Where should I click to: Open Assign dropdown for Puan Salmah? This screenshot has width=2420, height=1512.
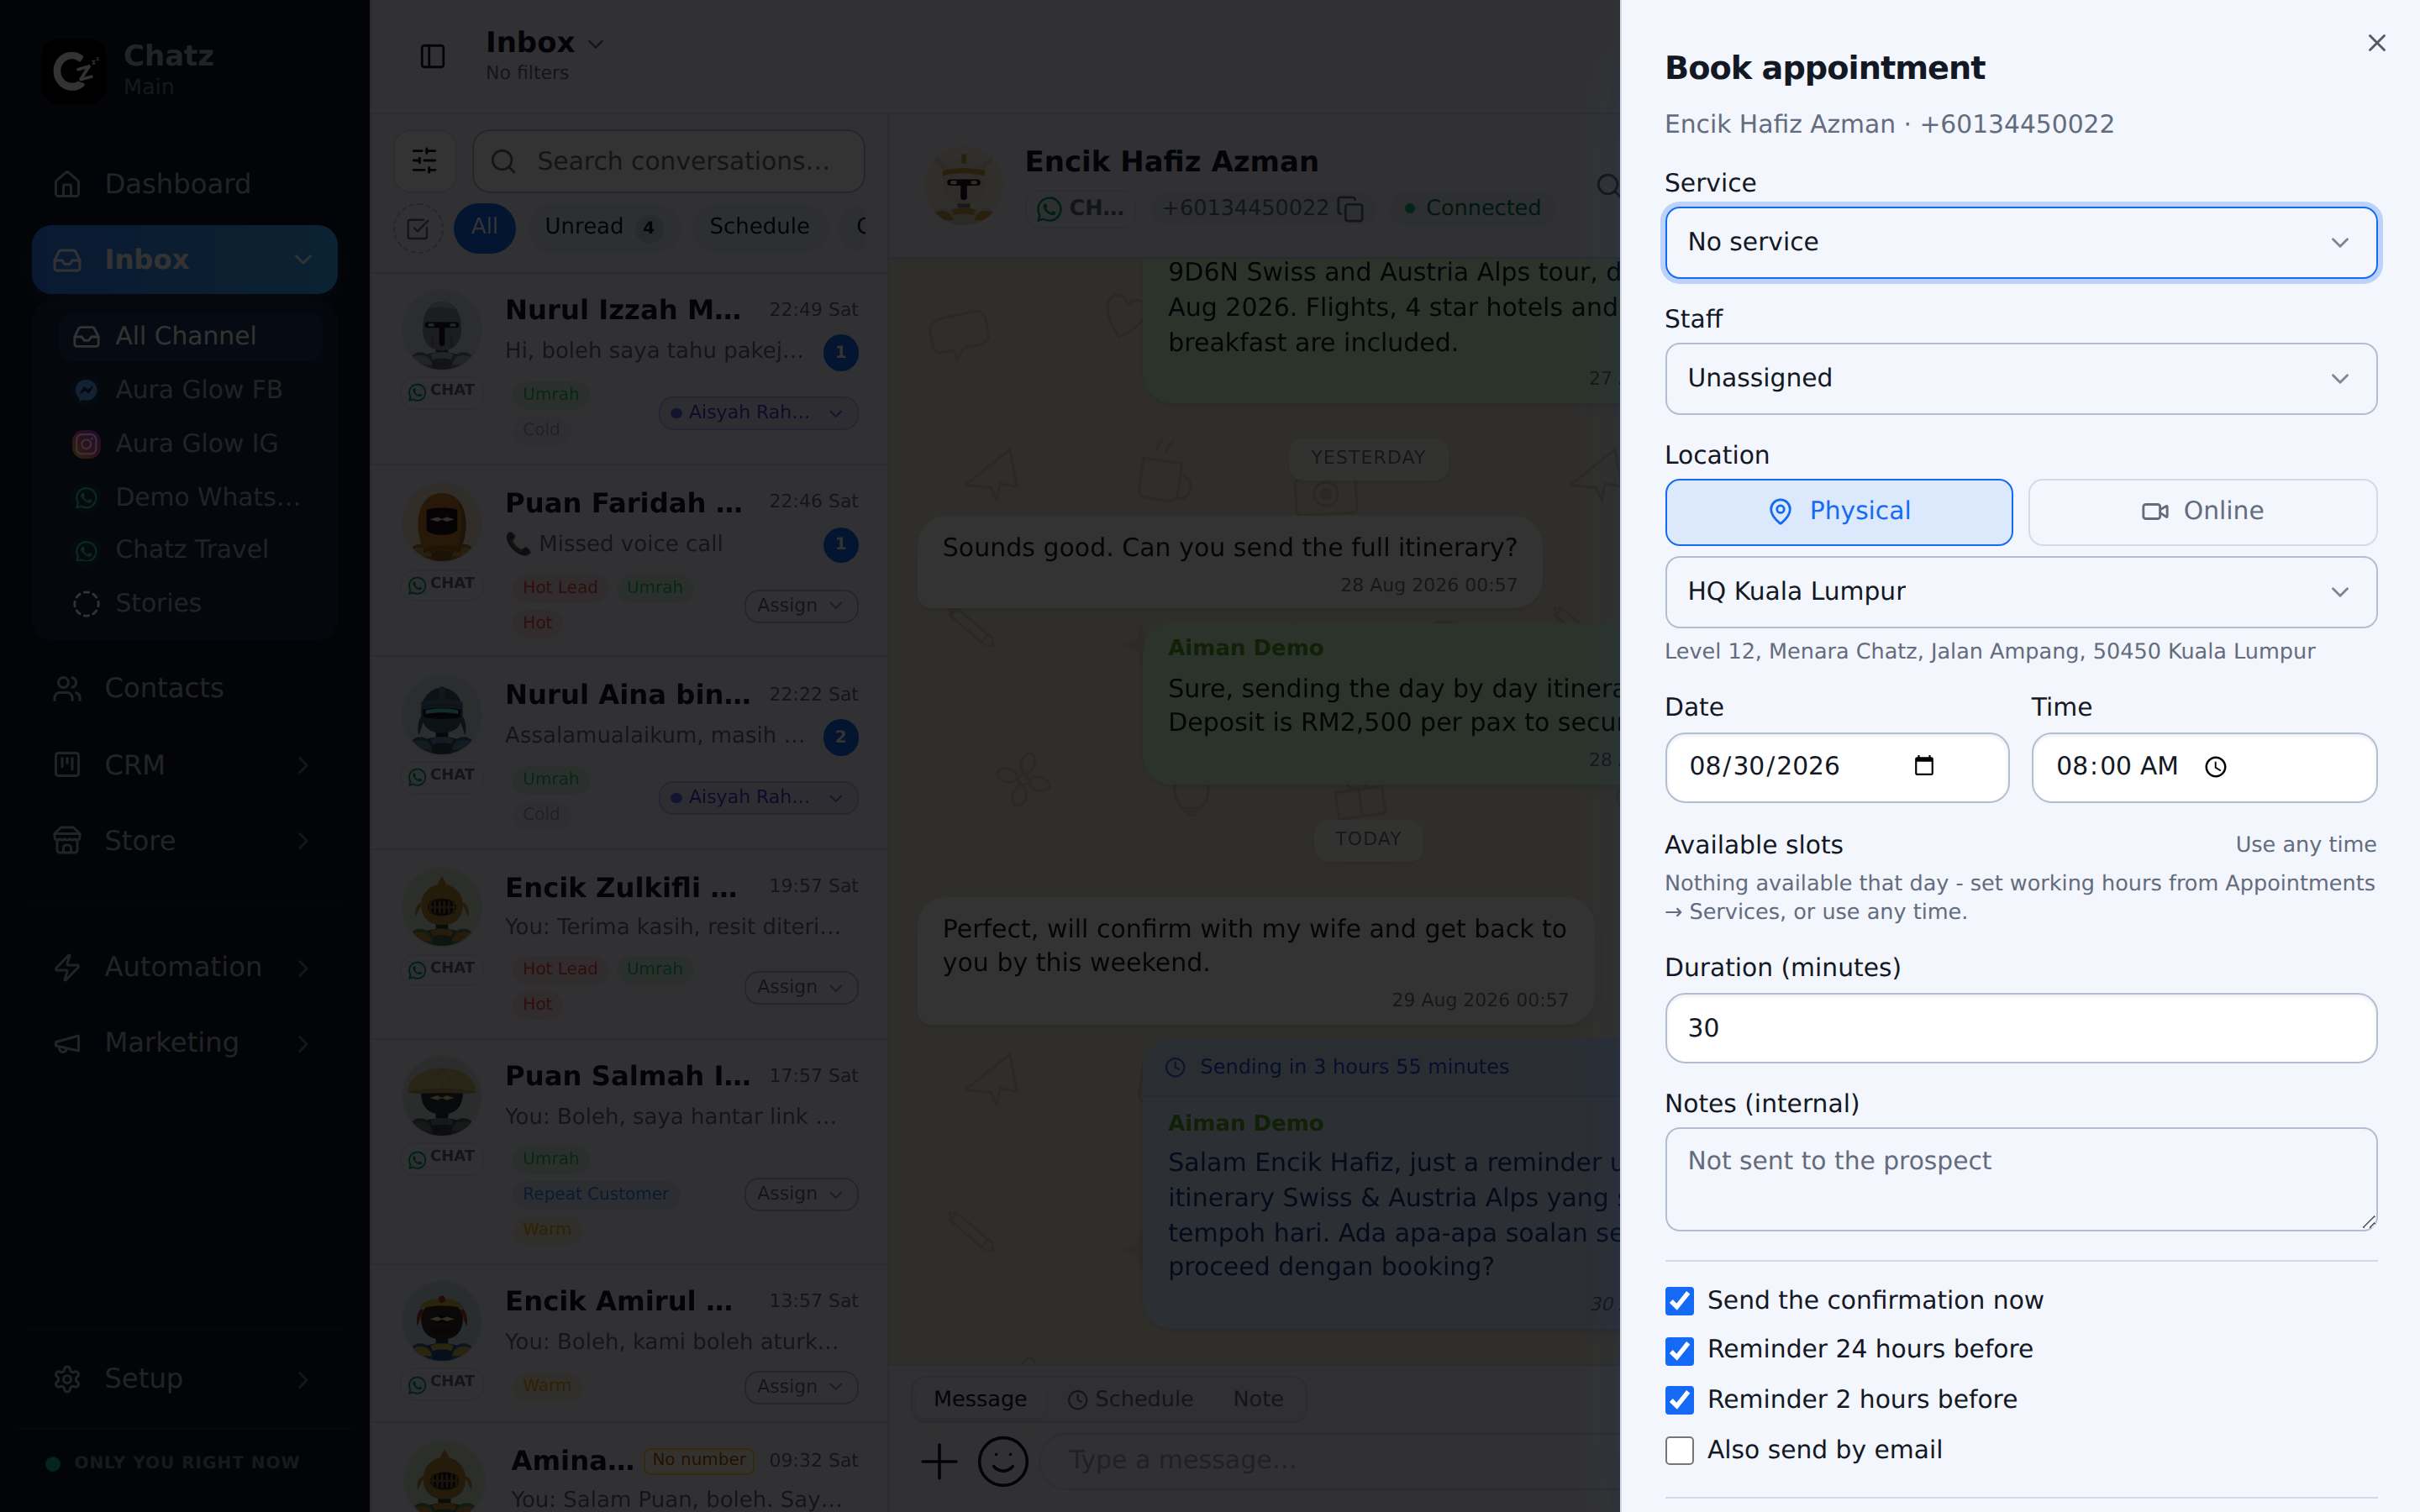click(800, 1194)
